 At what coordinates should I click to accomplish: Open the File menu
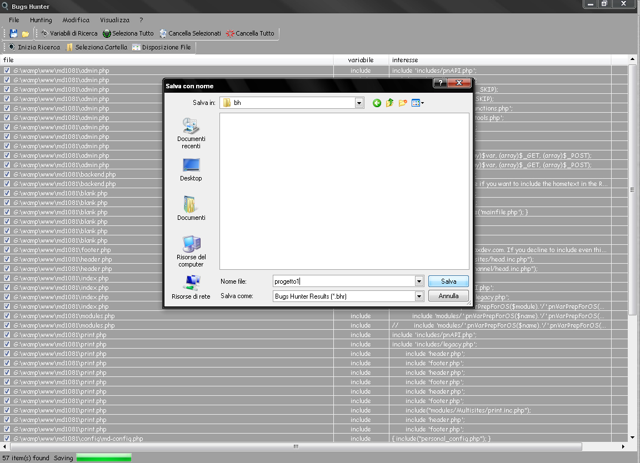point(14,20)
